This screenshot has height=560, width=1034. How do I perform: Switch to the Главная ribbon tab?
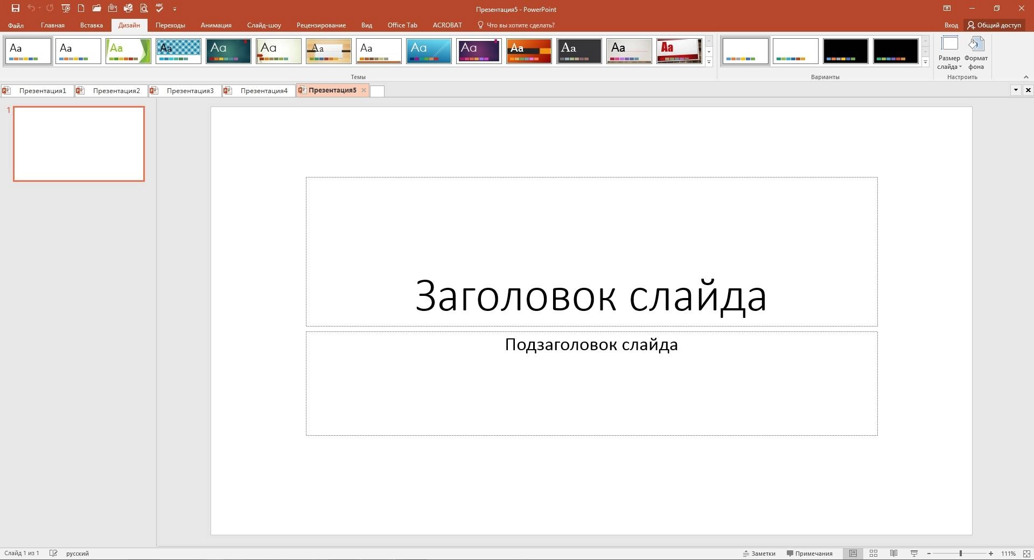pyautogui.click(x=53, y=25)
